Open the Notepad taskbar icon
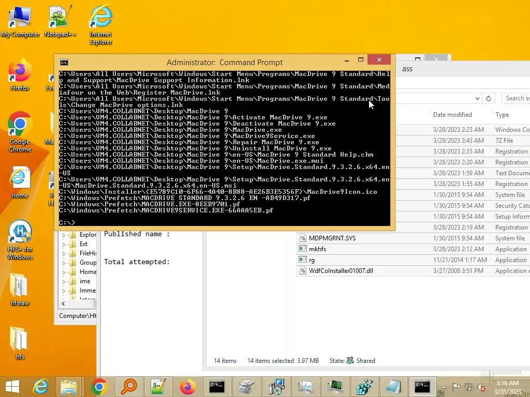The width and height of the screenshot is (530, 397). [394, 387]
